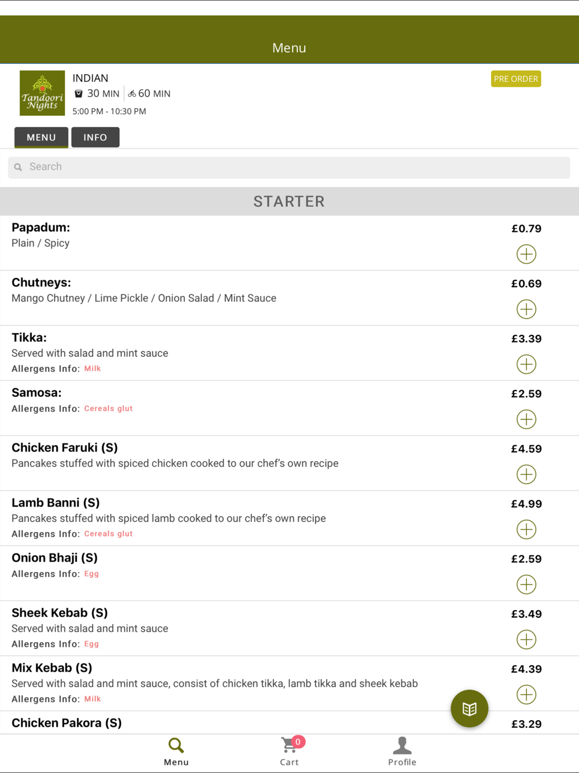
Task: Add Sheek Kebab (S) to cart
Action: pos(526,639)
